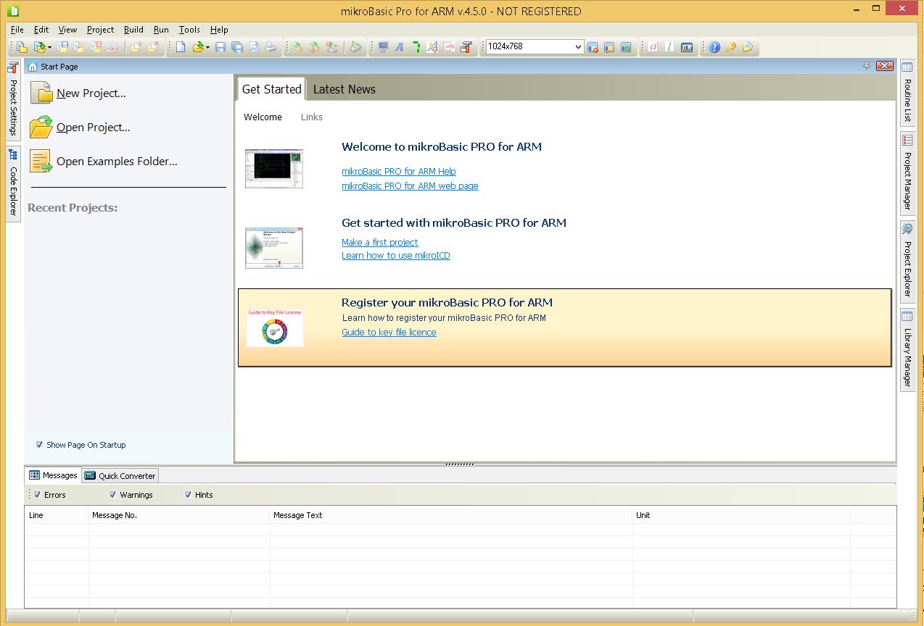Open the mikroBasic PRO for ARM Help link
Viewport: 924px width, 626px height.
coord(399,172)
